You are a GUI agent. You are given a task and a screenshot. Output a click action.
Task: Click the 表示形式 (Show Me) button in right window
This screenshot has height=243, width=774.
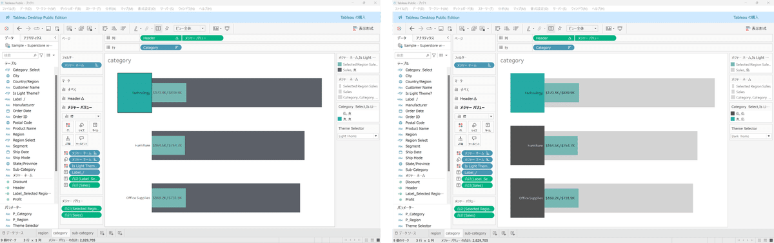757,28
